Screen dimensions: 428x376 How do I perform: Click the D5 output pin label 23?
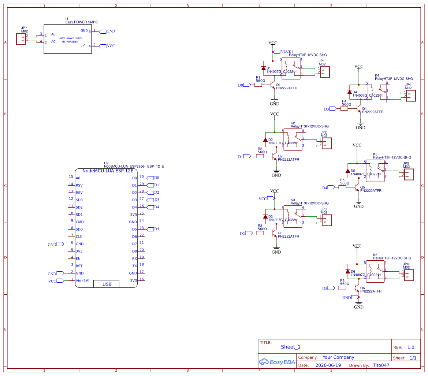tap(141, 228)
